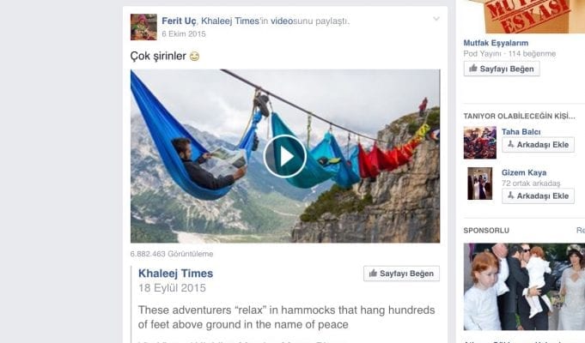Viewport: 585px width, 343px height.
Task: Open Ferit Uç's profile picture
Action: pyautogui.click(x=143, y=27)
